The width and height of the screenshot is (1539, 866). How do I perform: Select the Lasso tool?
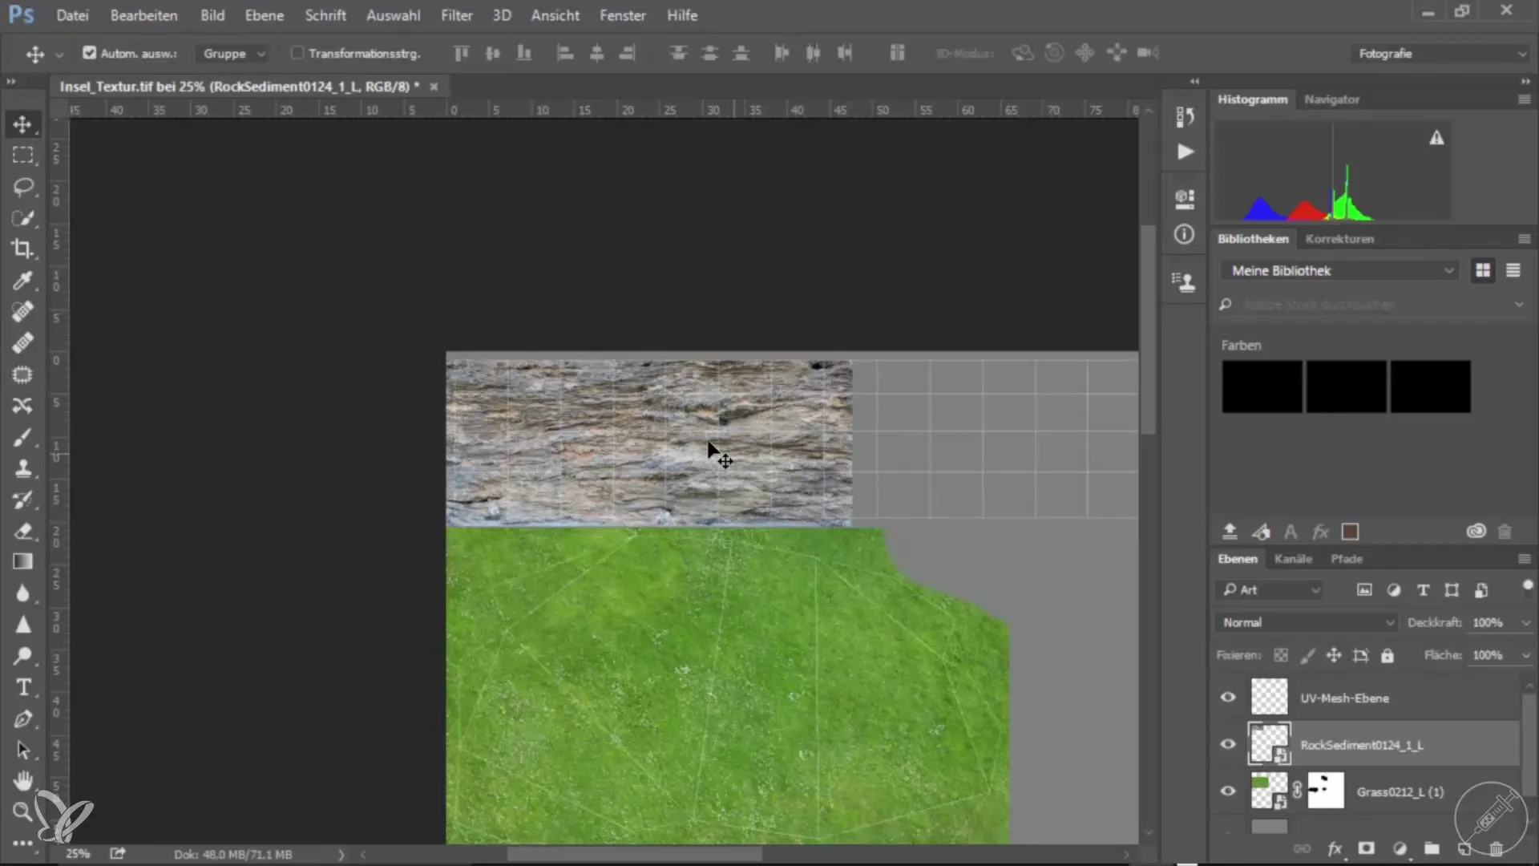[x=22, y=187]
